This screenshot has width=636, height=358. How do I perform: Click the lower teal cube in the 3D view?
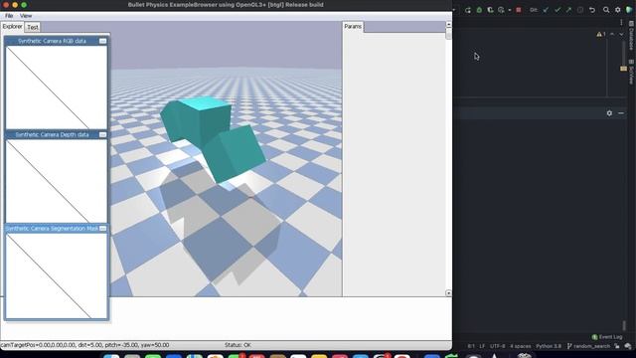[x=235, y=153]
